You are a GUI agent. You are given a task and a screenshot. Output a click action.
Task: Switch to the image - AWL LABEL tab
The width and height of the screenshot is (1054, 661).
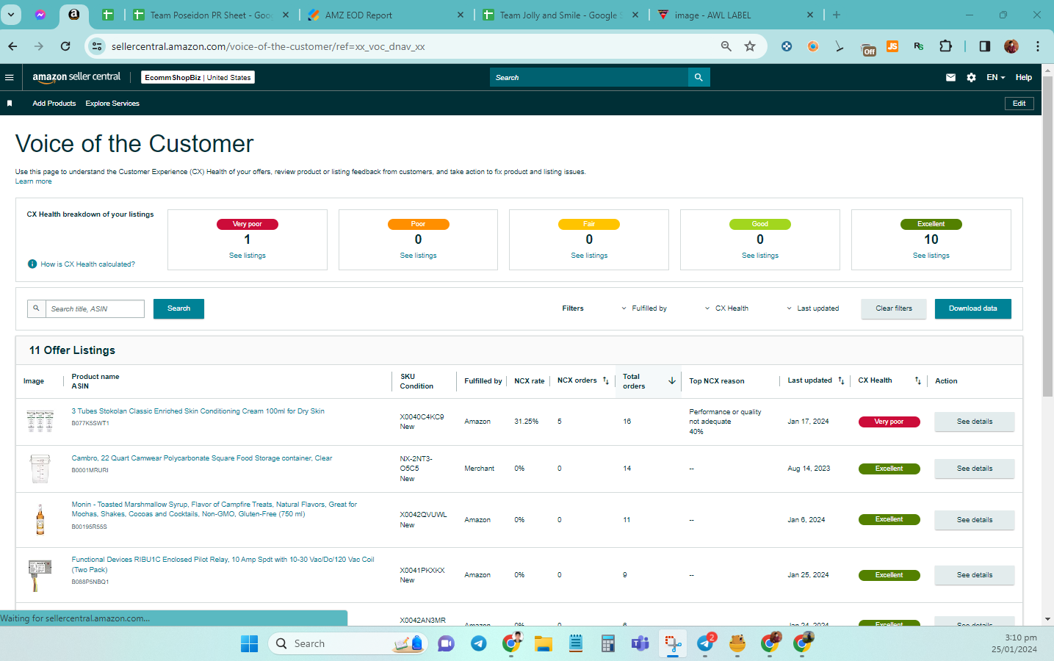(735, 15)
